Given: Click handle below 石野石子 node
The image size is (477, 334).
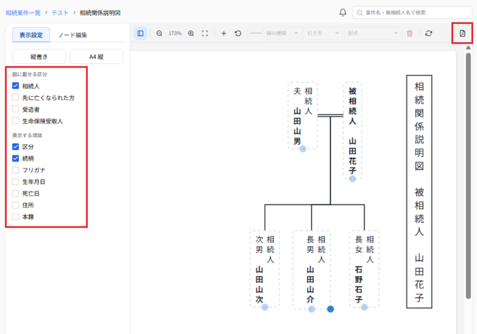Looking at the screenshot, I should [x=365, y=307].
